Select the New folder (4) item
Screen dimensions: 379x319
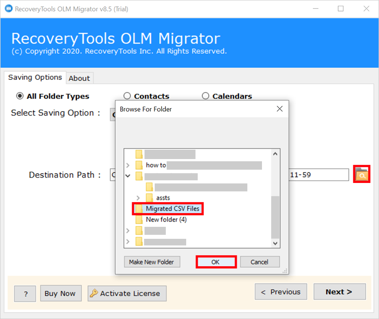pos(166,219)
